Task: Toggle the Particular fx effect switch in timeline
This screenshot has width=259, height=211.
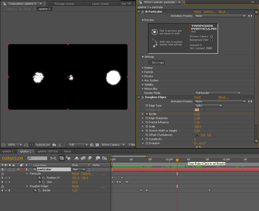Action: tap(3, 174)
